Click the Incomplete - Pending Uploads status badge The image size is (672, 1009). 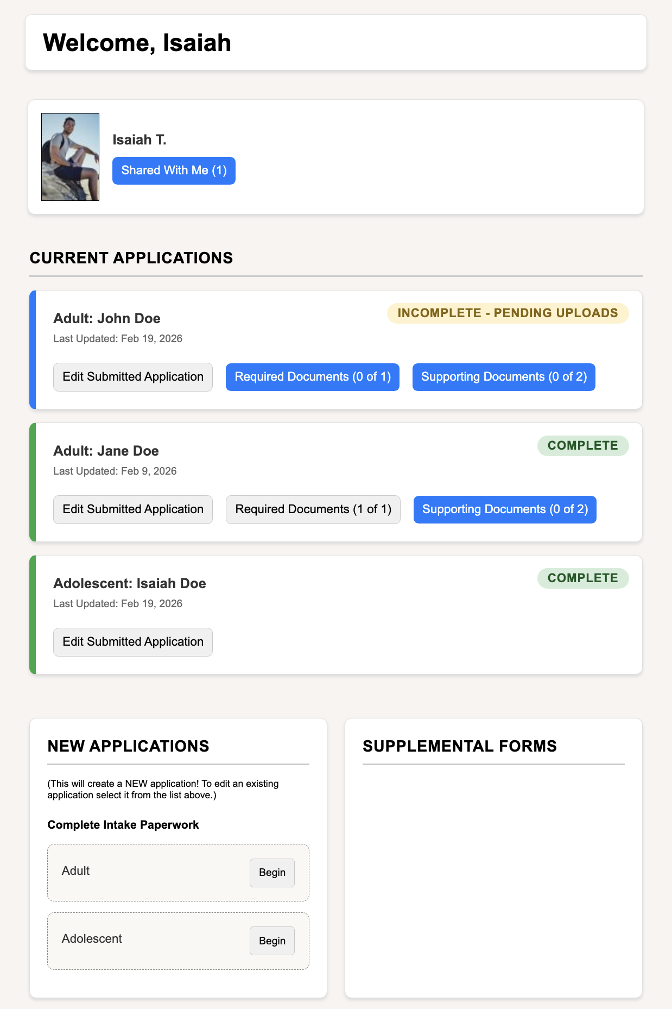pos(508,313)
